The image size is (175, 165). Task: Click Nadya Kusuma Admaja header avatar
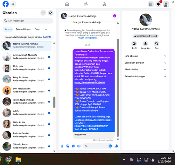point(64,16)
